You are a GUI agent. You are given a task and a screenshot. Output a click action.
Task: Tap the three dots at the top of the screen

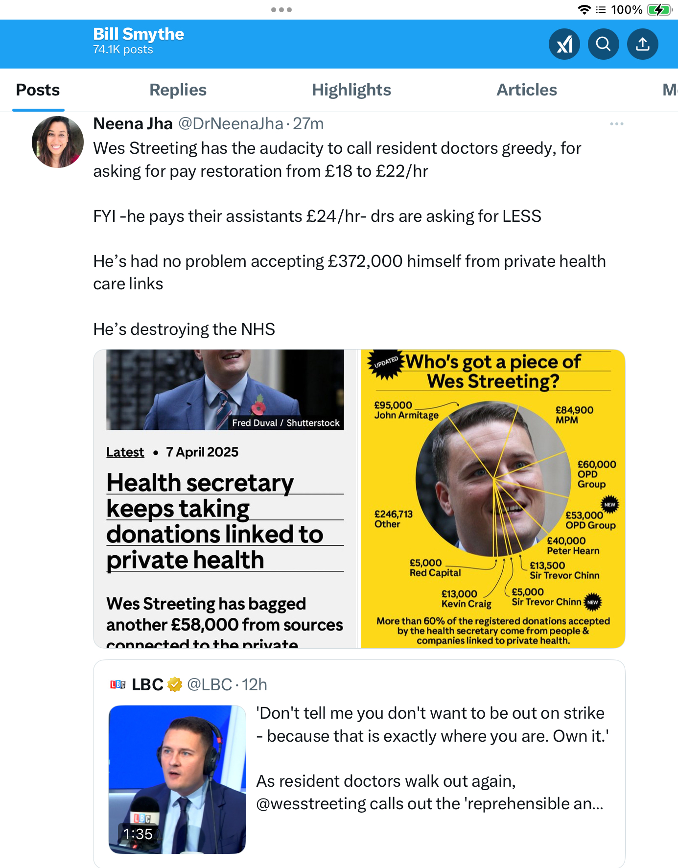tap(281, 10)
